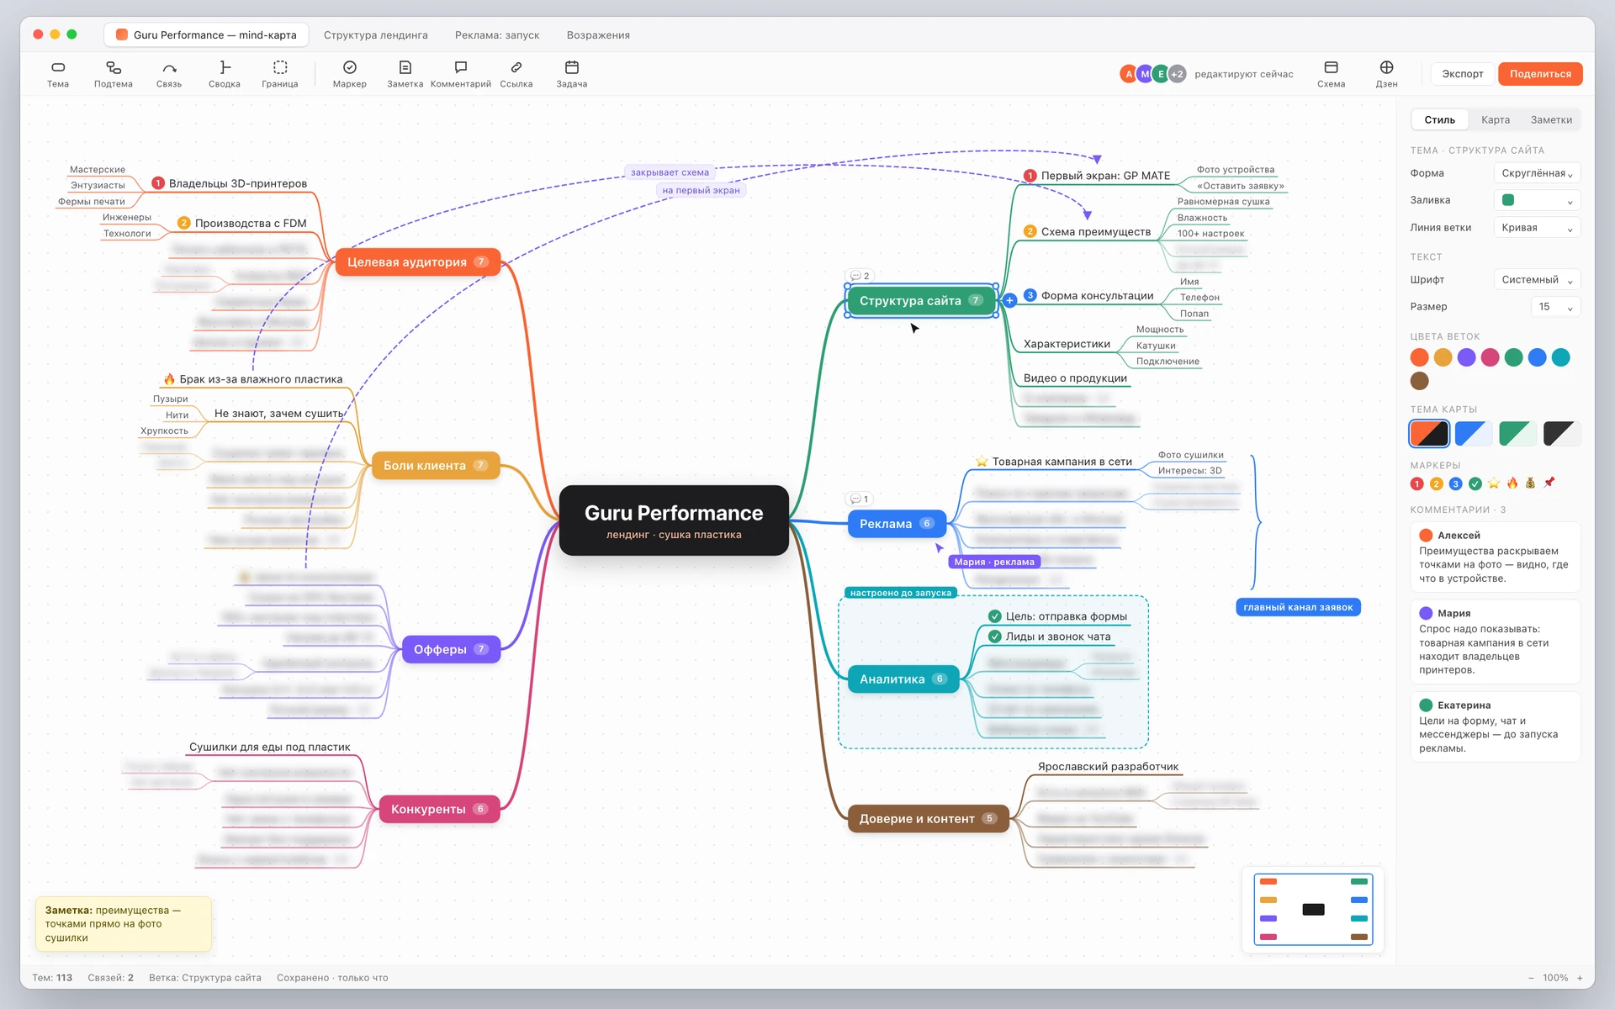Choose the Связь connection tool
Image resolution: width=1615 pixels, height=1009 pixels.
click(x=169, y=74)
